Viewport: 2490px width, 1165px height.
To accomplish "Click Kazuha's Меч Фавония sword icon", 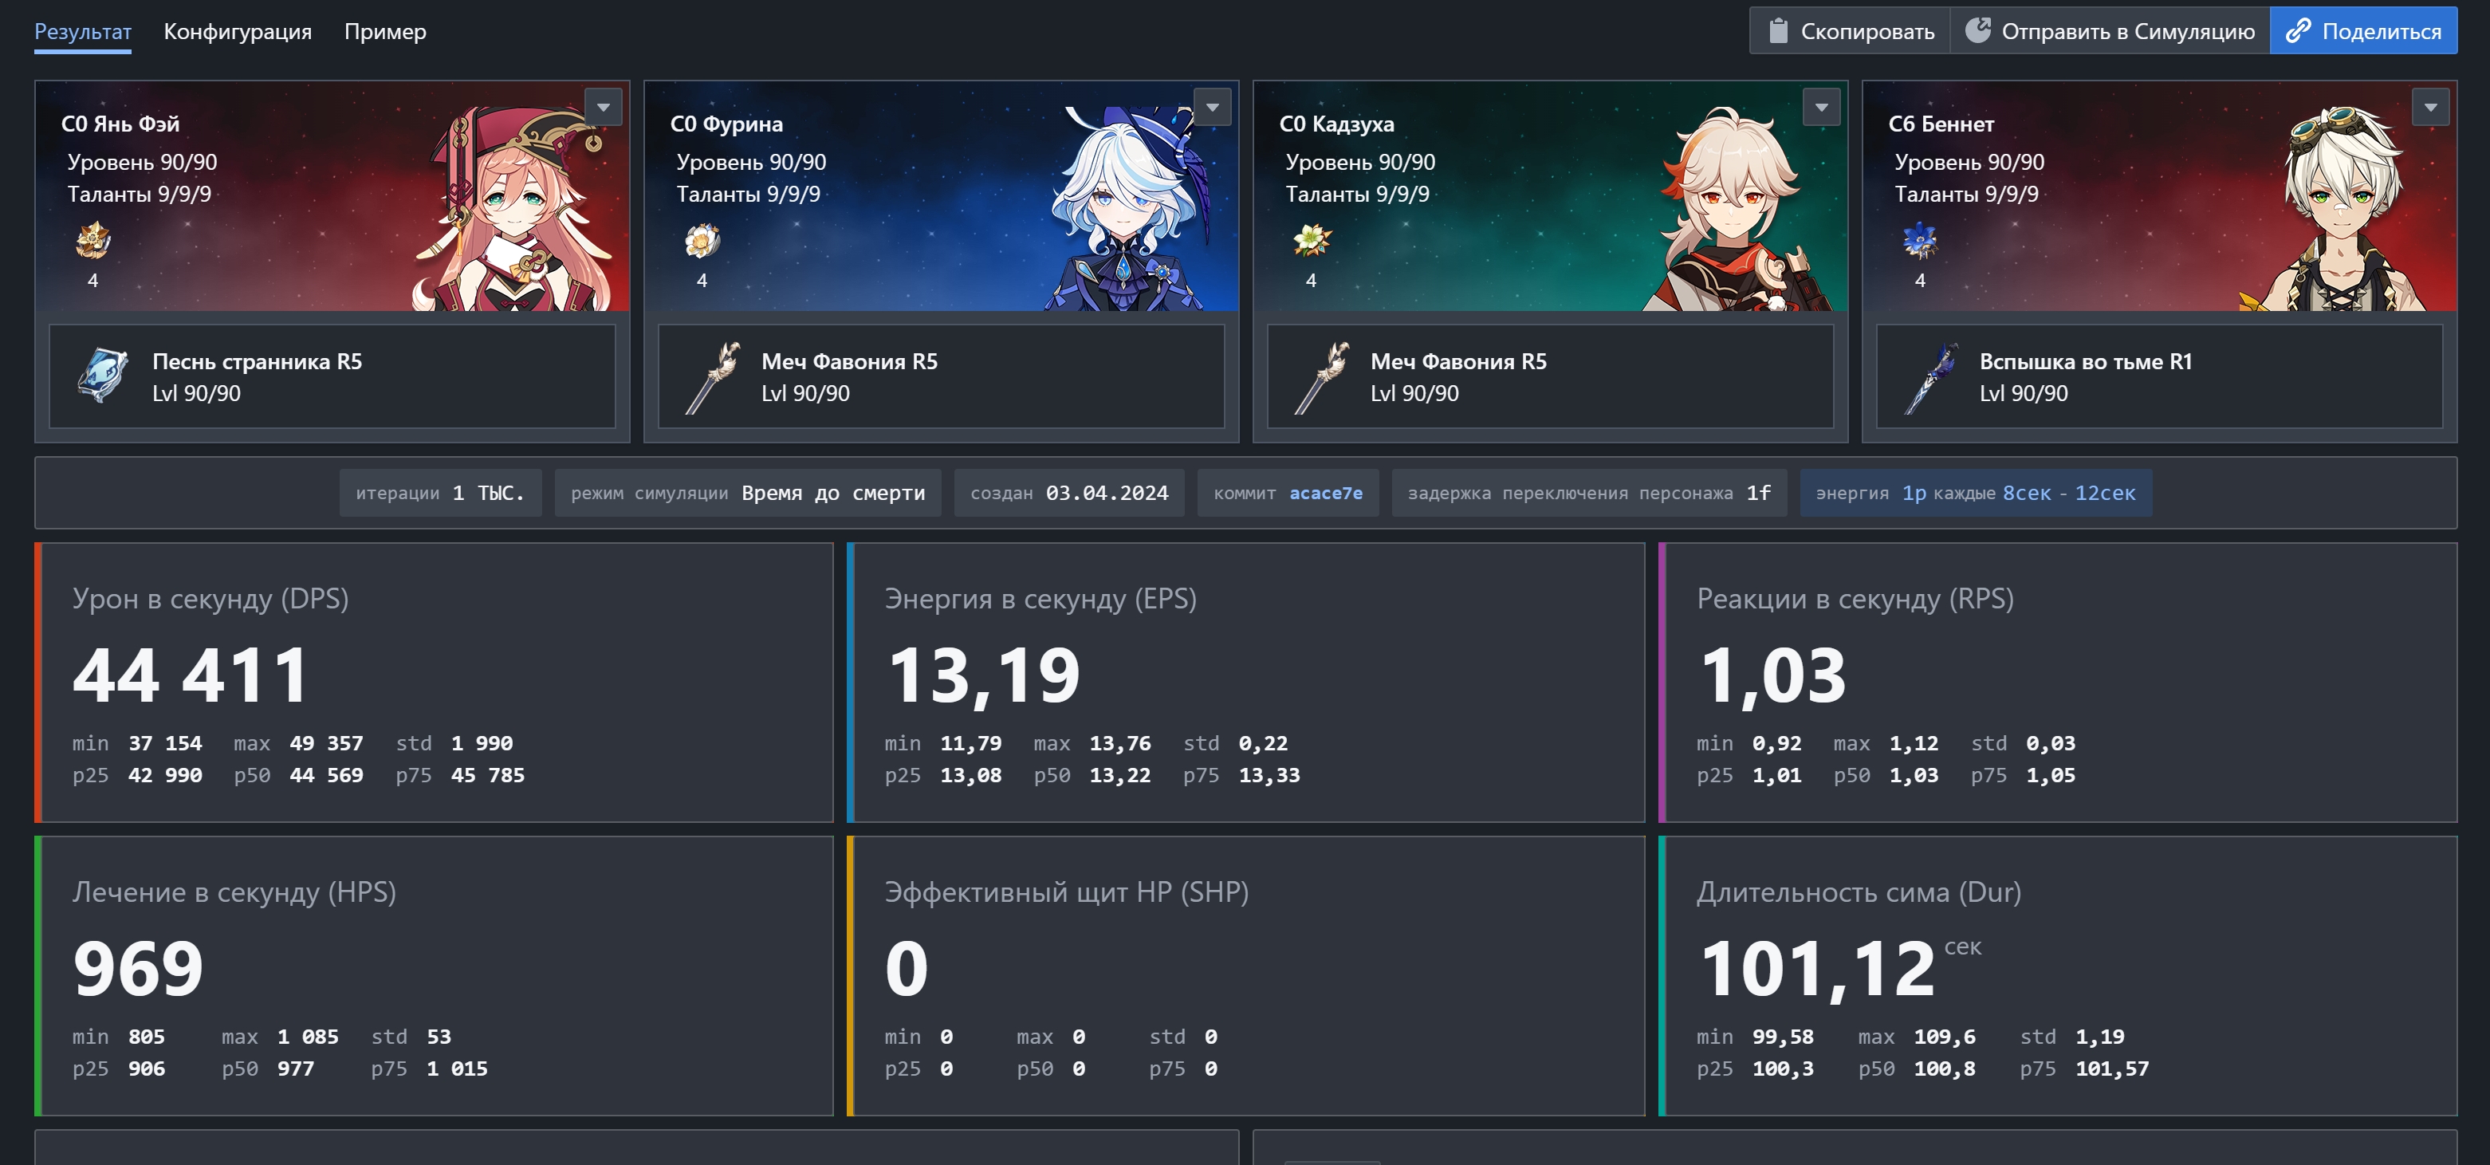I will tap(1321, 377).
